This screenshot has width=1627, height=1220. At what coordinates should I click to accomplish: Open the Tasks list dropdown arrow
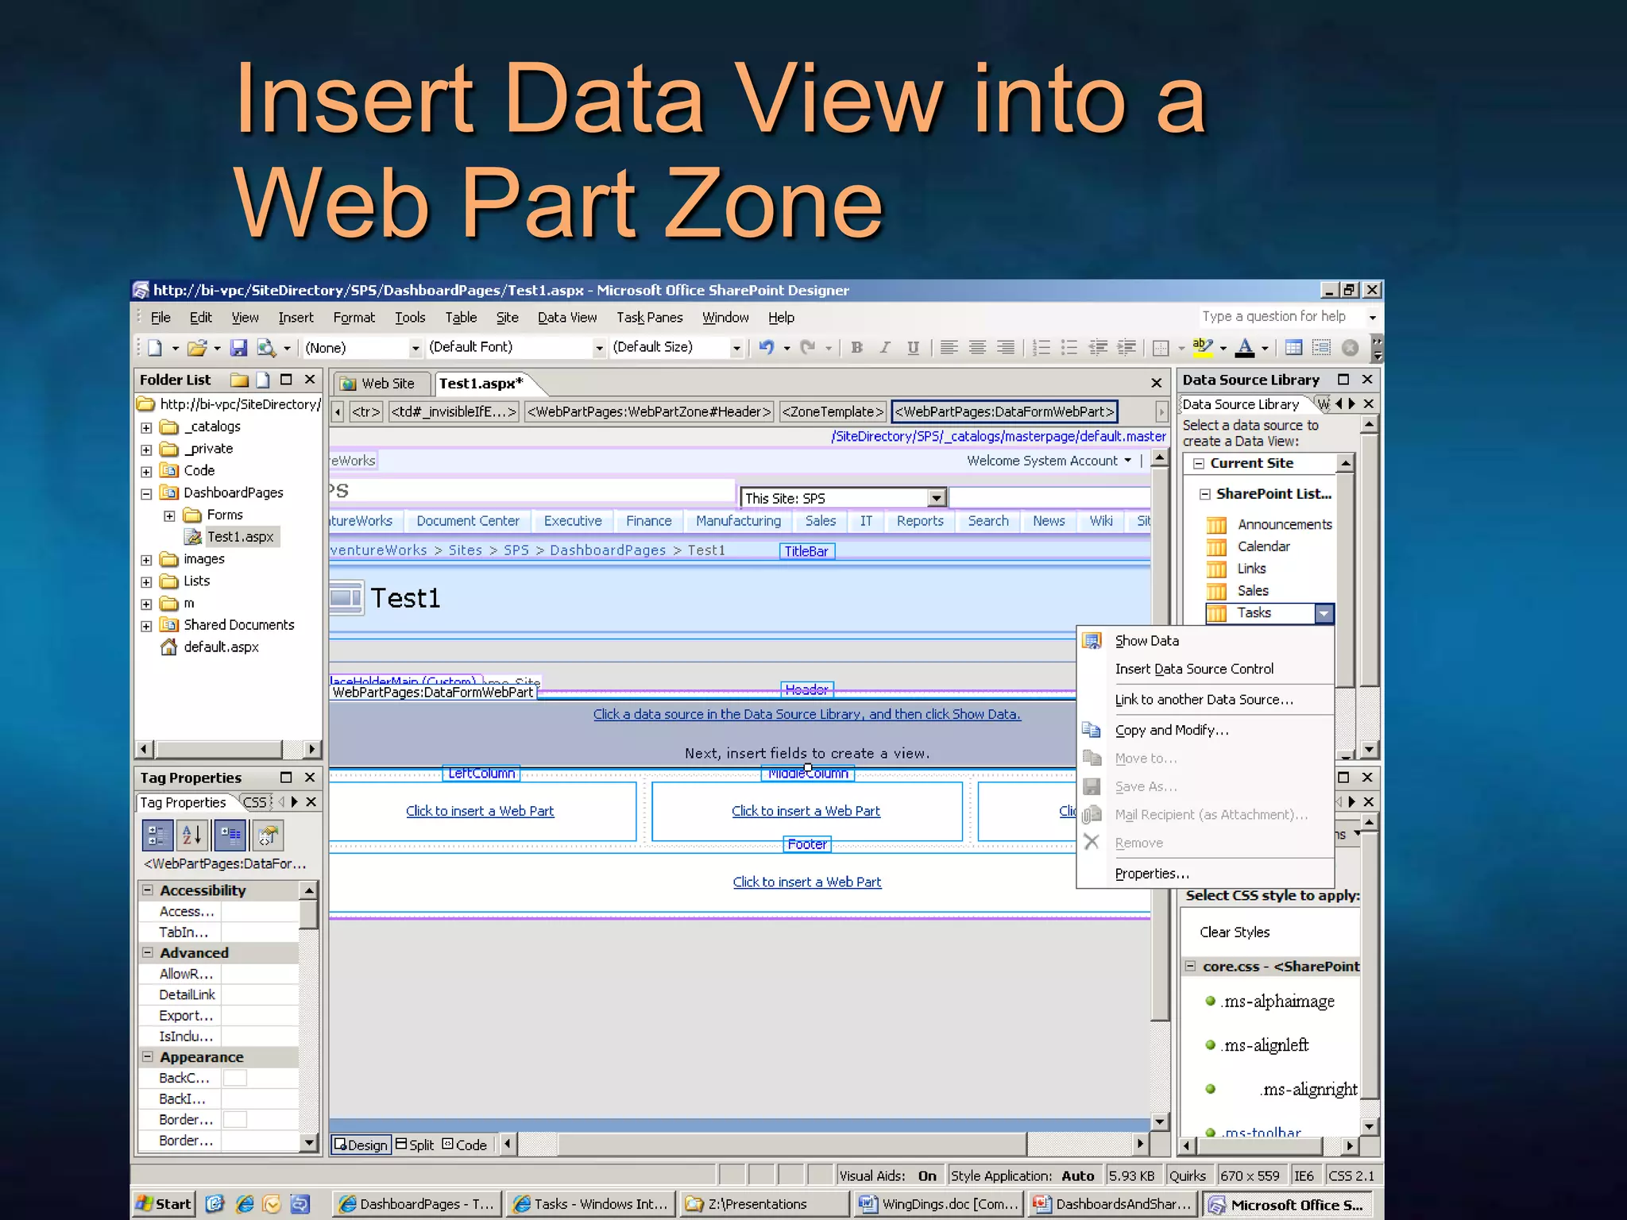[x=1324, y=613]
